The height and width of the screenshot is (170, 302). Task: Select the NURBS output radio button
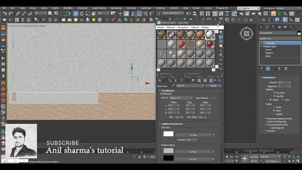(x=274, y=114)
